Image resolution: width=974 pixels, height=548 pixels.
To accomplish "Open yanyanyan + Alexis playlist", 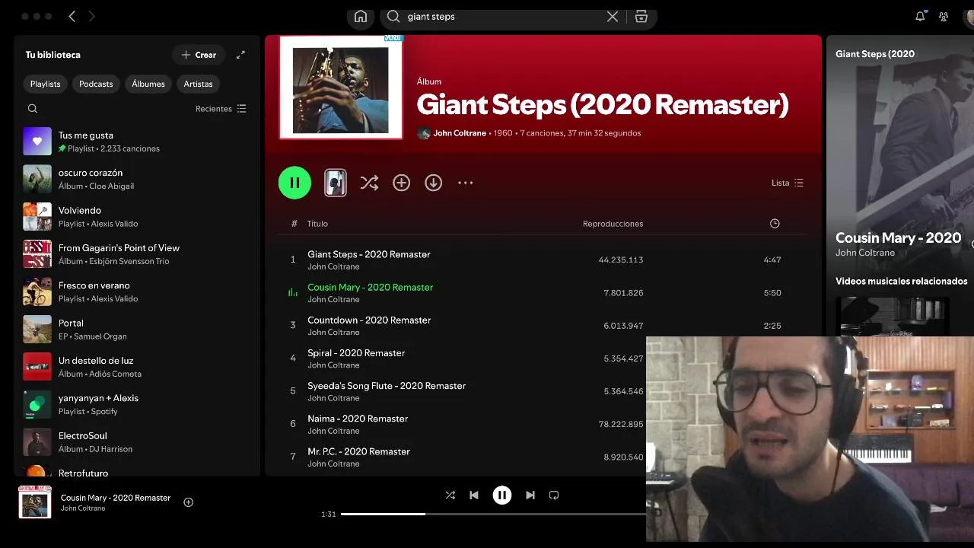I will coord(137,404).
